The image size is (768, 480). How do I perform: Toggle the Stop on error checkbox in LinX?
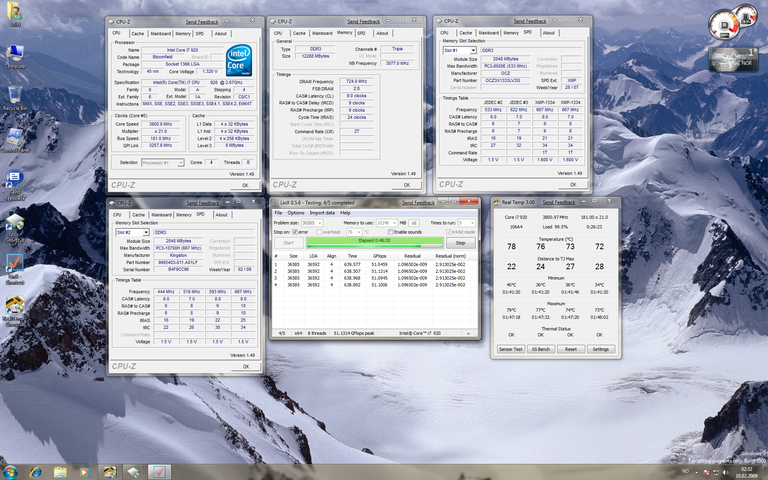[x=295, y=232]
